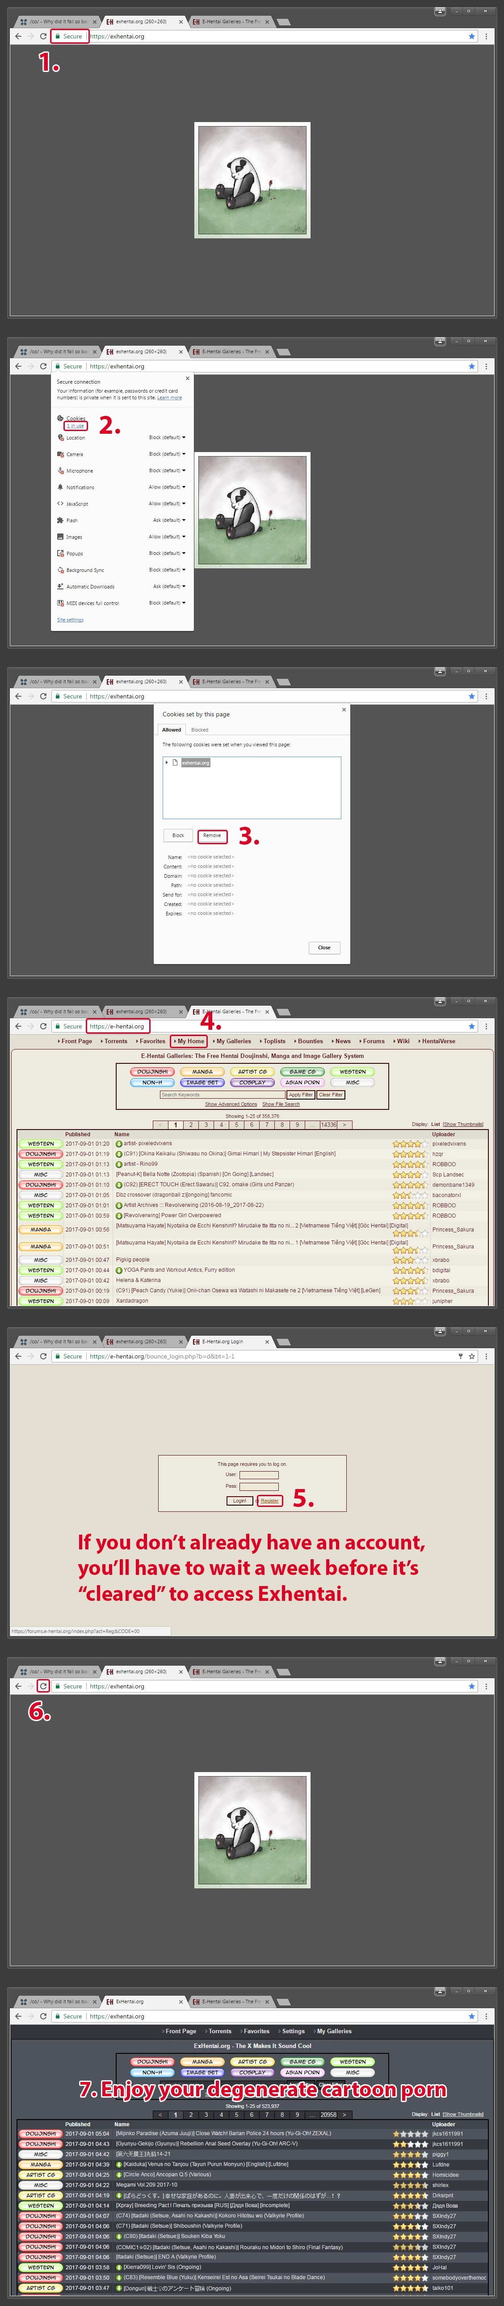Click the torrent icon on the artist - Rino99 row
This screenshot has height=2306, width=504.
(x=119, y=1165)
